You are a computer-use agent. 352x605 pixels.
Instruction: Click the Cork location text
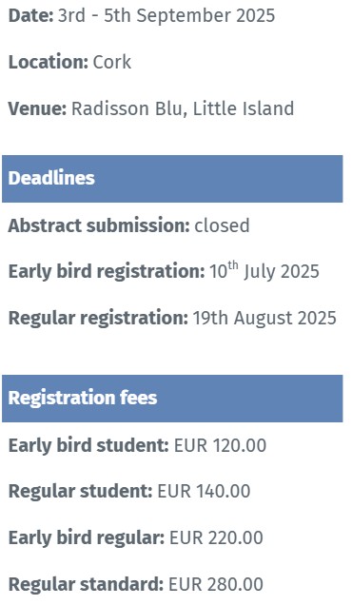pyautogui.click(x=112, y=62)
